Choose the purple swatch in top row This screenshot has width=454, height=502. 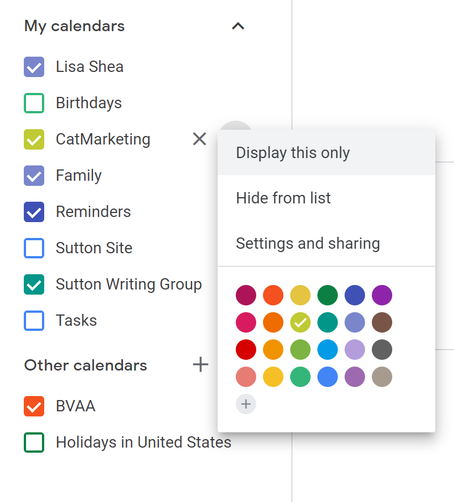point(382,295)
